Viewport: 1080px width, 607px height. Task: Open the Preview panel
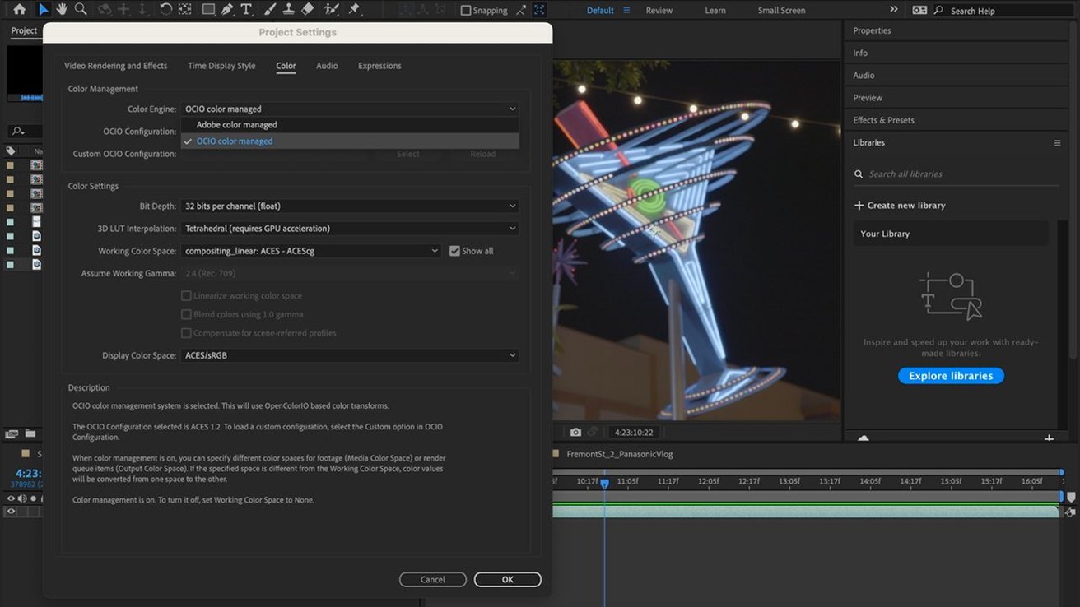[868, 98]
